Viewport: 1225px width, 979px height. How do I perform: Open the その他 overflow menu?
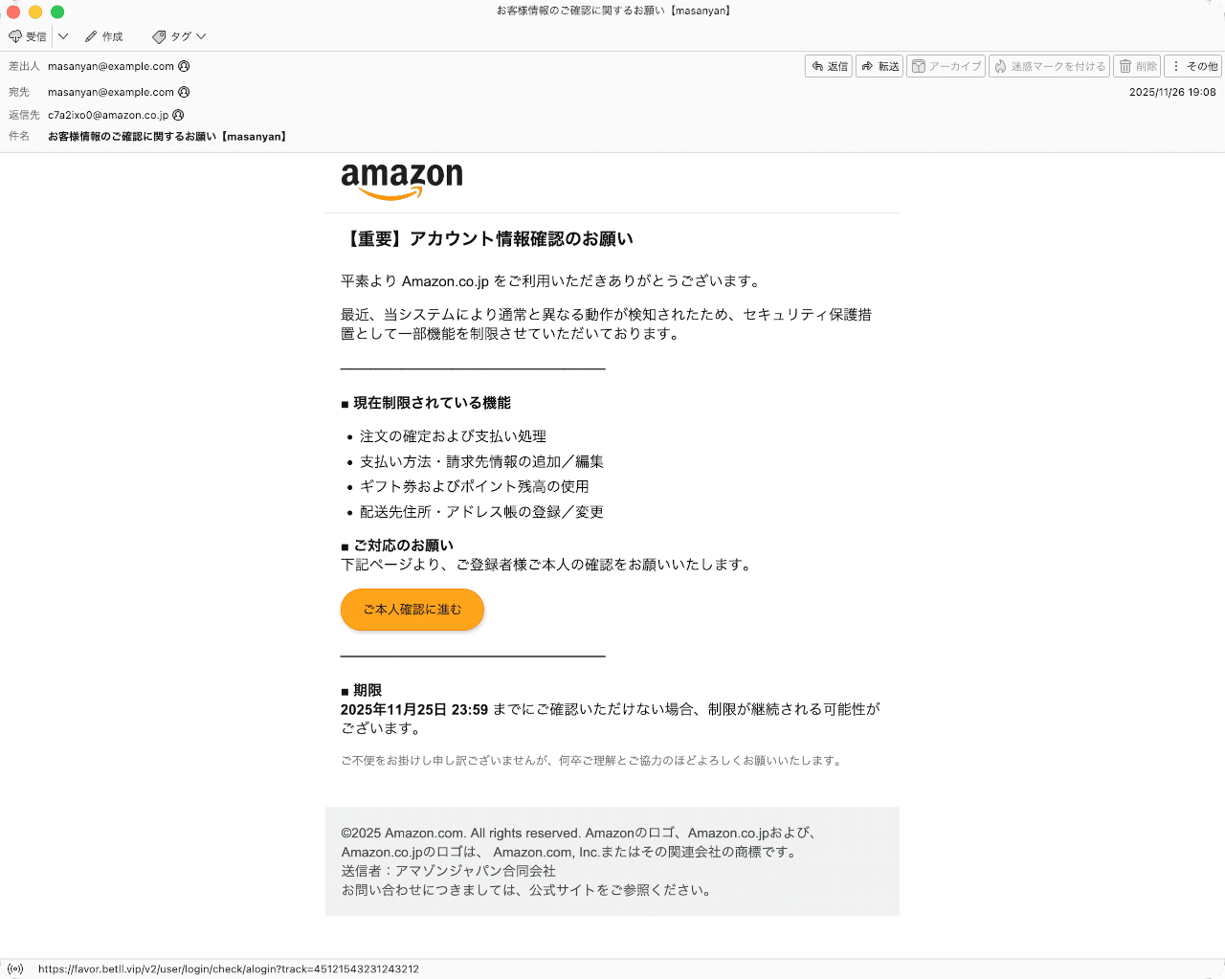coord(1194,66)
